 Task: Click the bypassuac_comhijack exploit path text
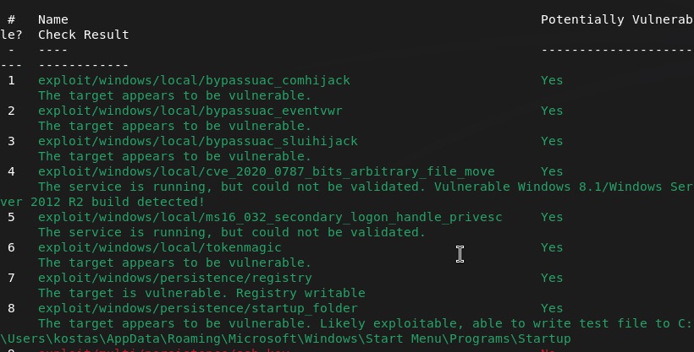(x=194, y=80)
